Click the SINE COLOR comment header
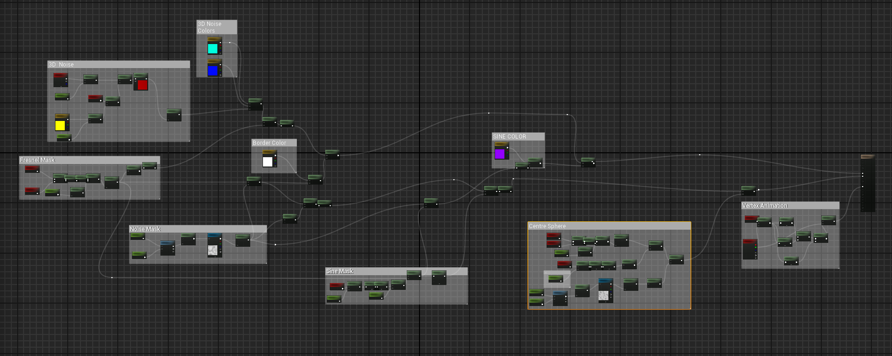 click(x=518, y=137)
